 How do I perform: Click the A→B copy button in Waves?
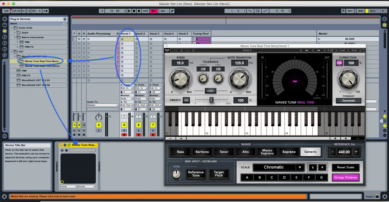(330, 50)
